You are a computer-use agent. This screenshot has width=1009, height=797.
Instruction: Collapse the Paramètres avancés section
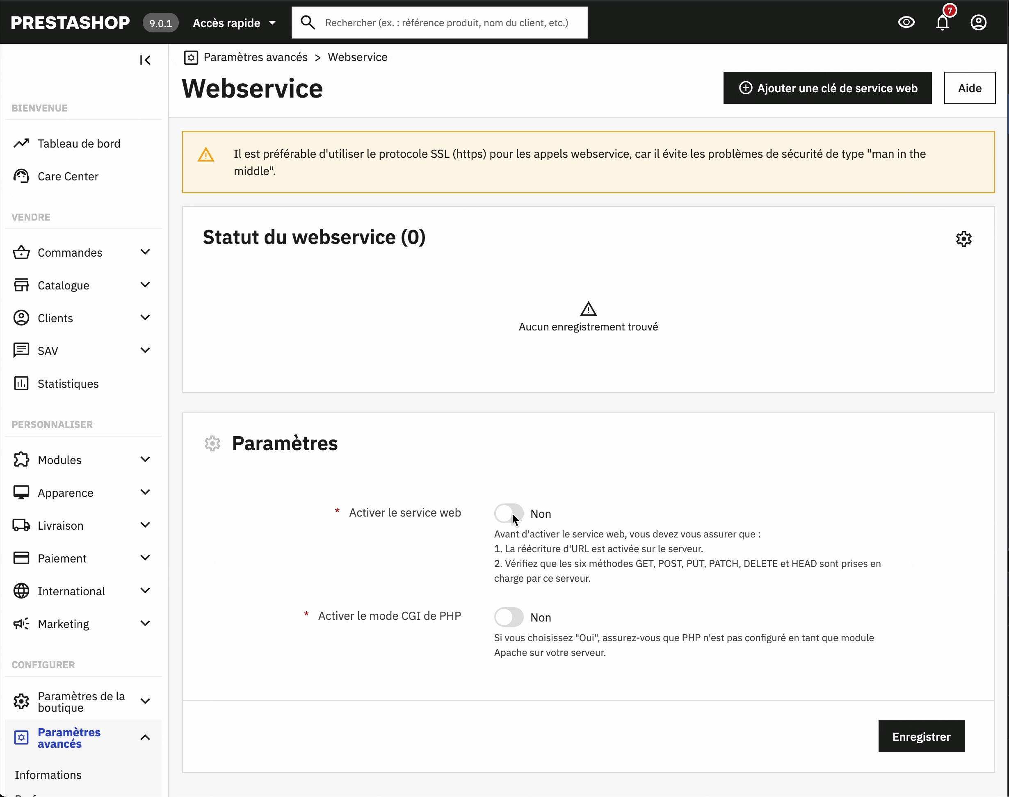(x=145, y=737)
